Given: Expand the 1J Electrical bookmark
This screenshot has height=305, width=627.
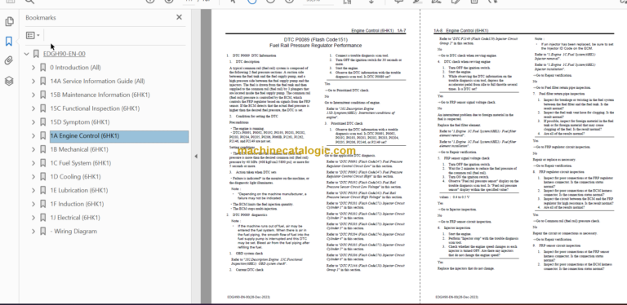Looking at the screenshot, I should click(33, 218).
